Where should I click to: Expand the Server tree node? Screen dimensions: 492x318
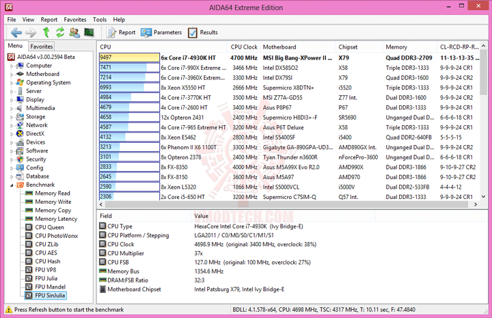[x=12, y=92]
